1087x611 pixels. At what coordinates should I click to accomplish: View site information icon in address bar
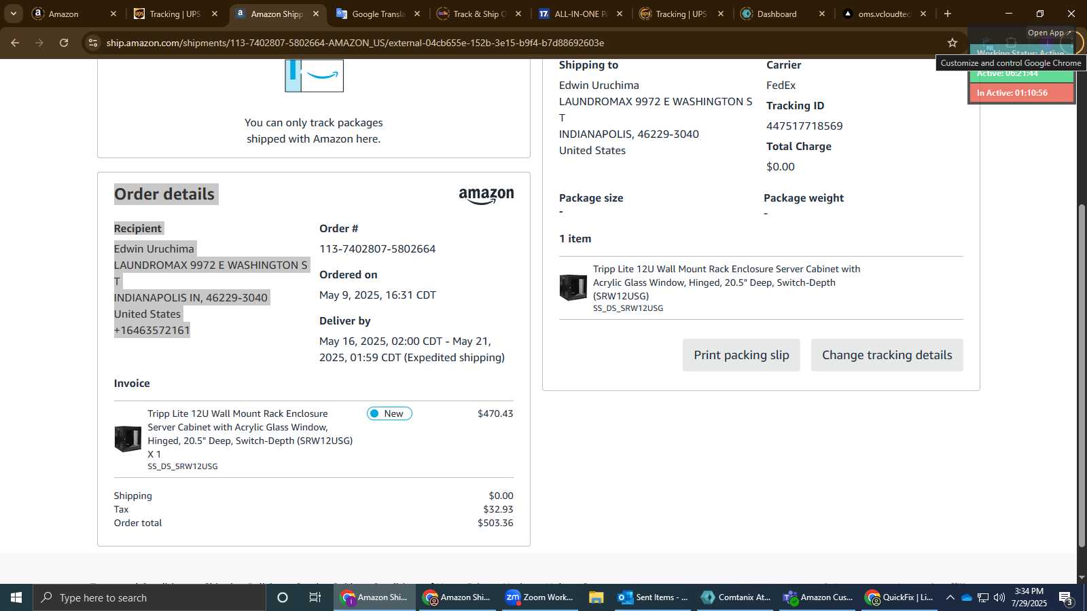pyautogui.click(x=93, y=43)
